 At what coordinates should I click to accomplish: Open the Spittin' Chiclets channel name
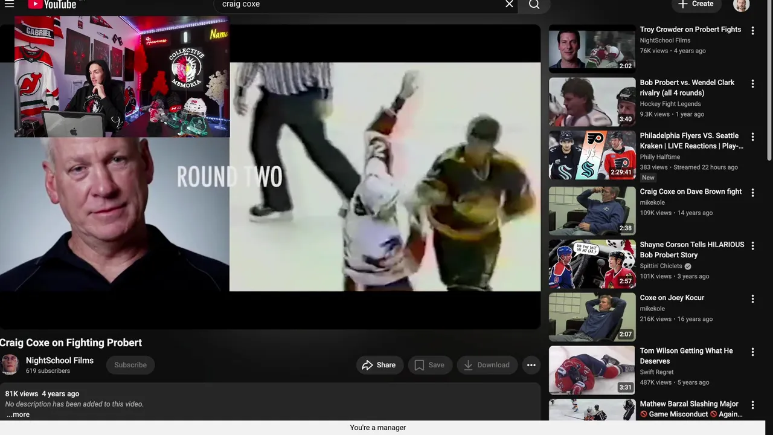(x=661, y=266)
